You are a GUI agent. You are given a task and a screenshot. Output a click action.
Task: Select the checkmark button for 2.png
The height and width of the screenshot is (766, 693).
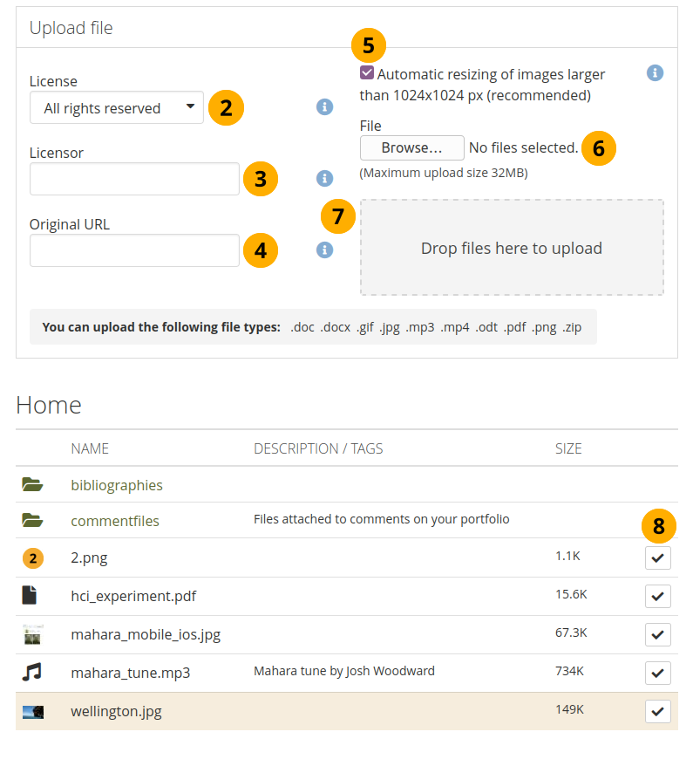click(x=658, y=557)
